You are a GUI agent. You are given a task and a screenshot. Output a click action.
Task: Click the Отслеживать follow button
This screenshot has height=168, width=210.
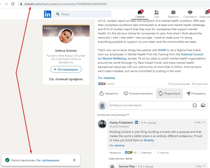click(66, 69)
